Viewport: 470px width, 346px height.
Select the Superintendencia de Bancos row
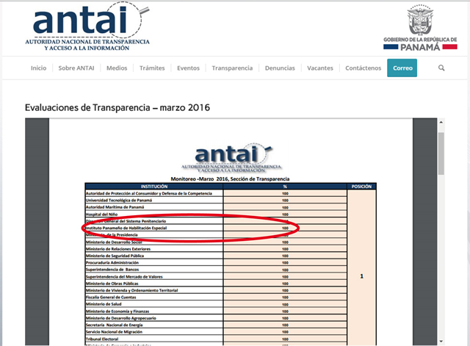pos(216,270)
